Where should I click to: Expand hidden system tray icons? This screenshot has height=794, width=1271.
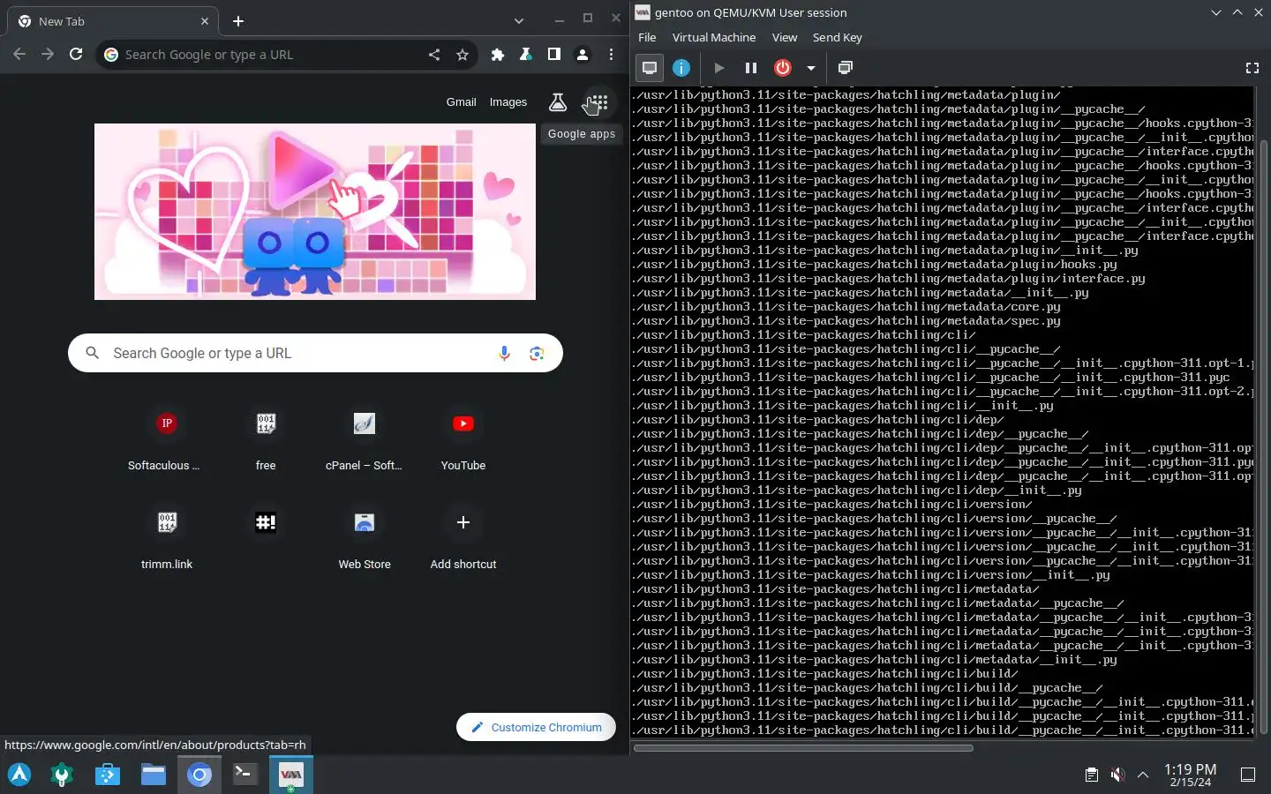coord(1143,775)
